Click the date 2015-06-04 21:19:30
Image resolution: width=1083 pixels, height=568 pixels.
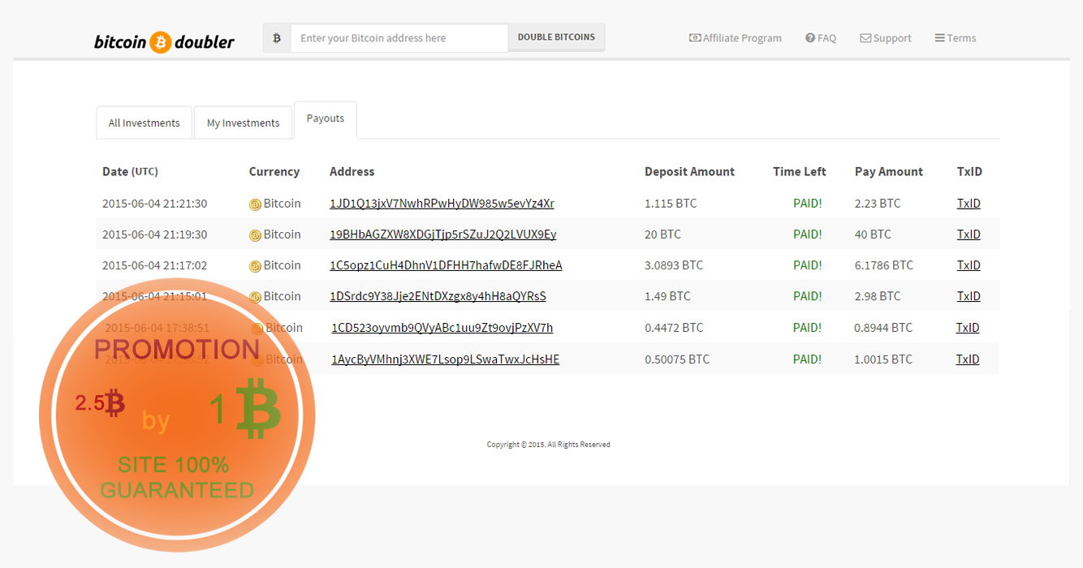154,235
